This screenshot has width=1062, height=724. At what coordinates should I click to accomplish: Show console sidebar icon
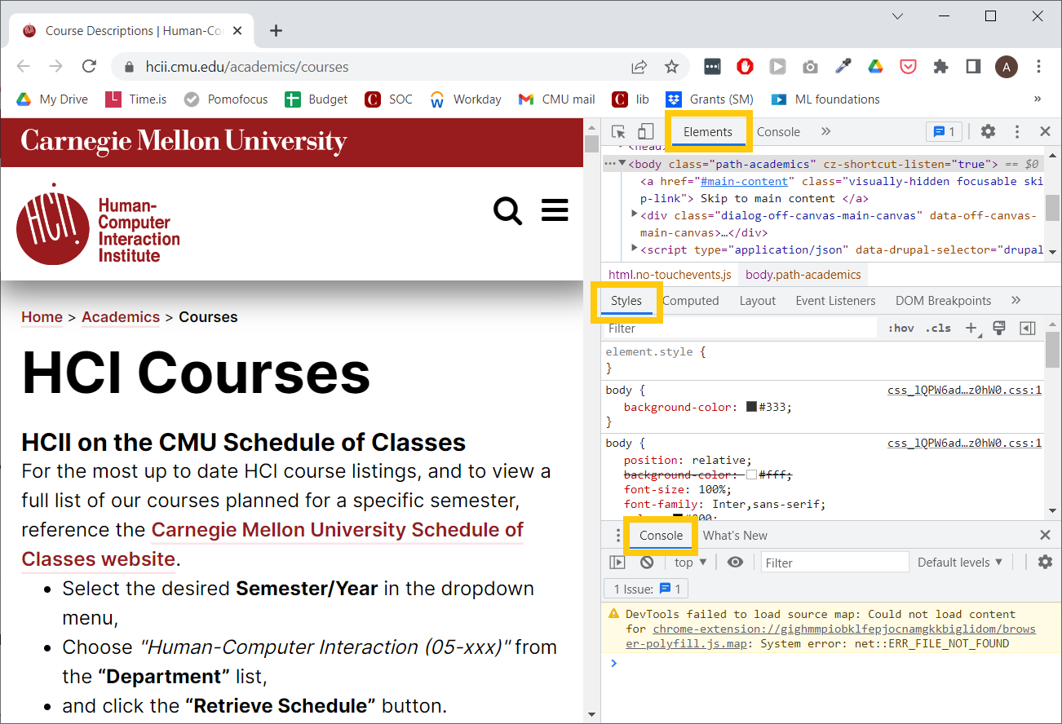coord(617,563)
